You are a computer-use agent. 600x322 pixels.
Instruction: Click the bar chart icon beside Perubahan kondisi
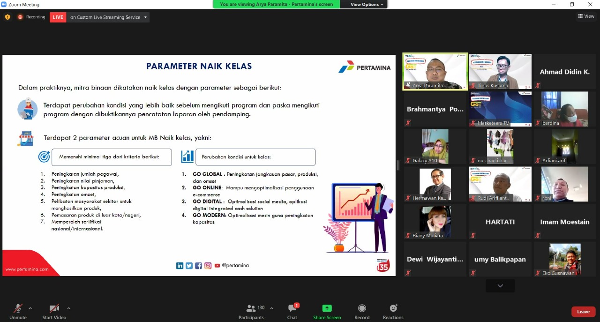187,157
